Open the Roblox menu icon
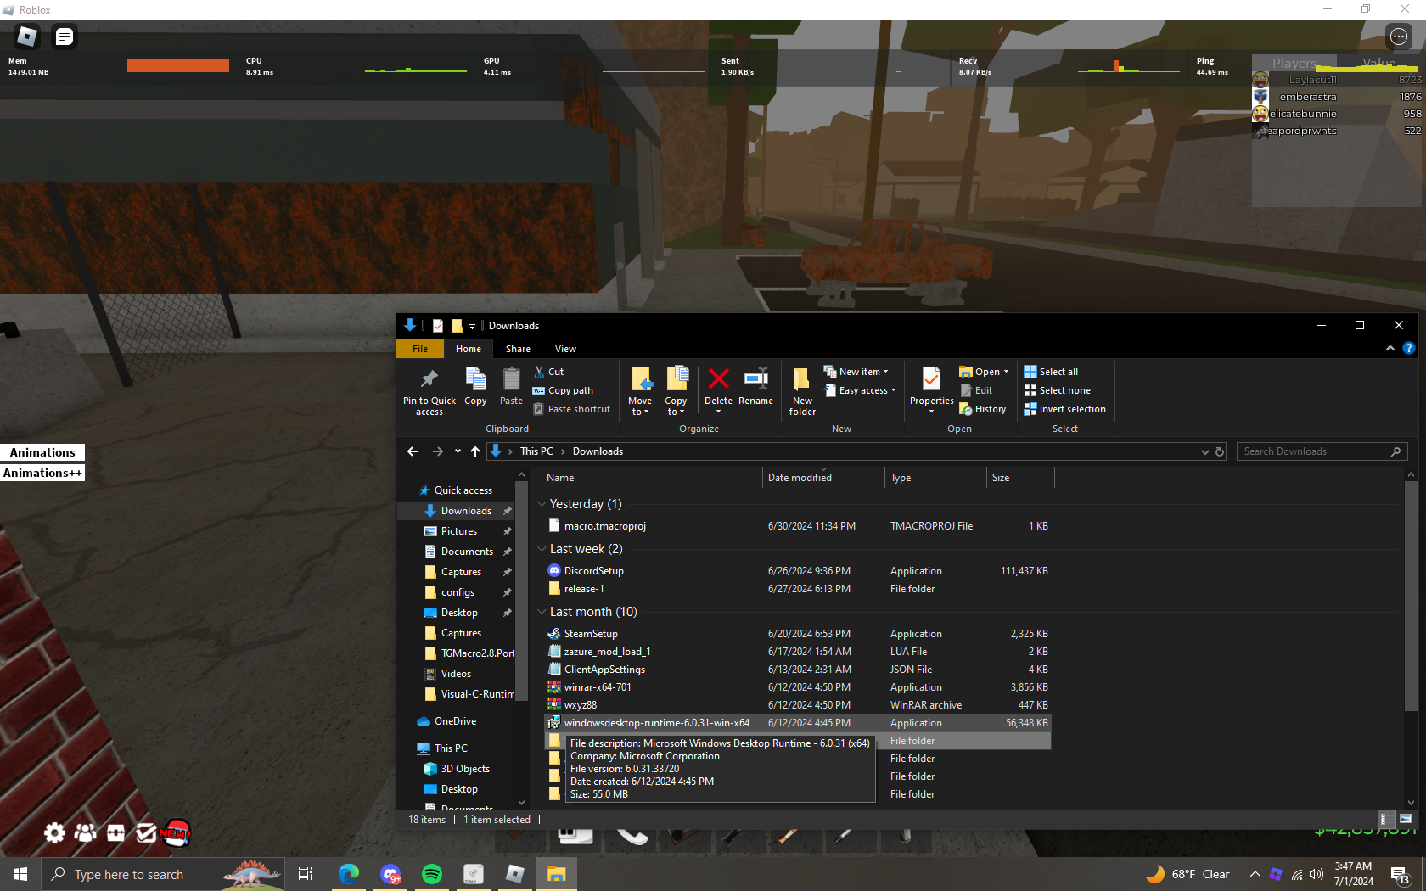 [x=27, y=36]
